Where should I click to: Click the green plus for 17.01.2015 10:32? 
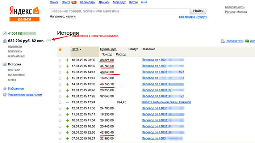point(67,66)
